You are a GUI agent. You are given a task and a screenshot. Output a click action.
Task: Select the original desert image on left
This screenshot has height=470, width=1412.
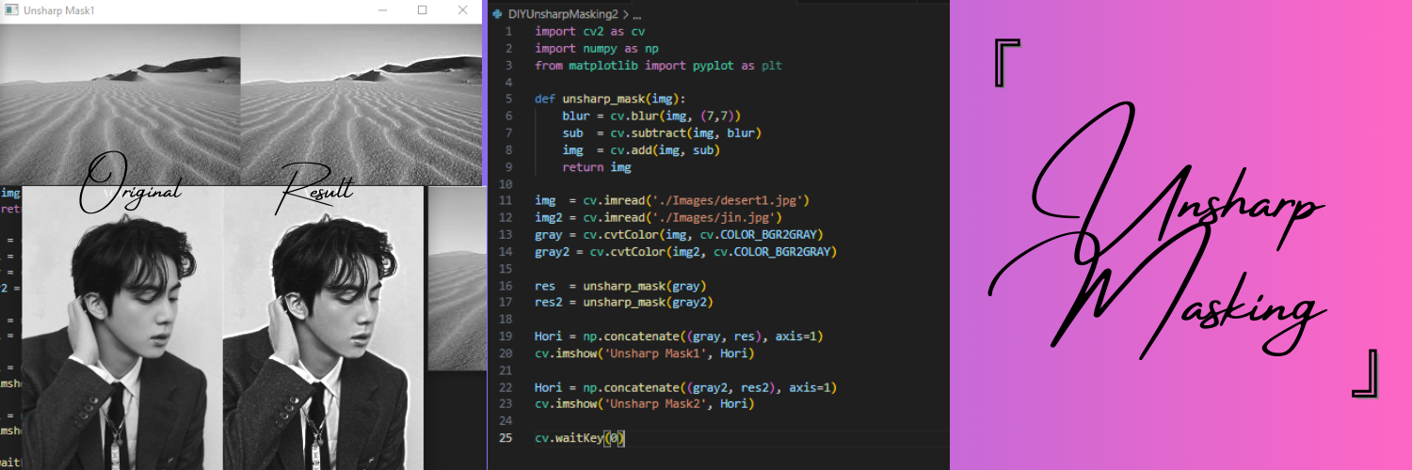tap(120, 103)
